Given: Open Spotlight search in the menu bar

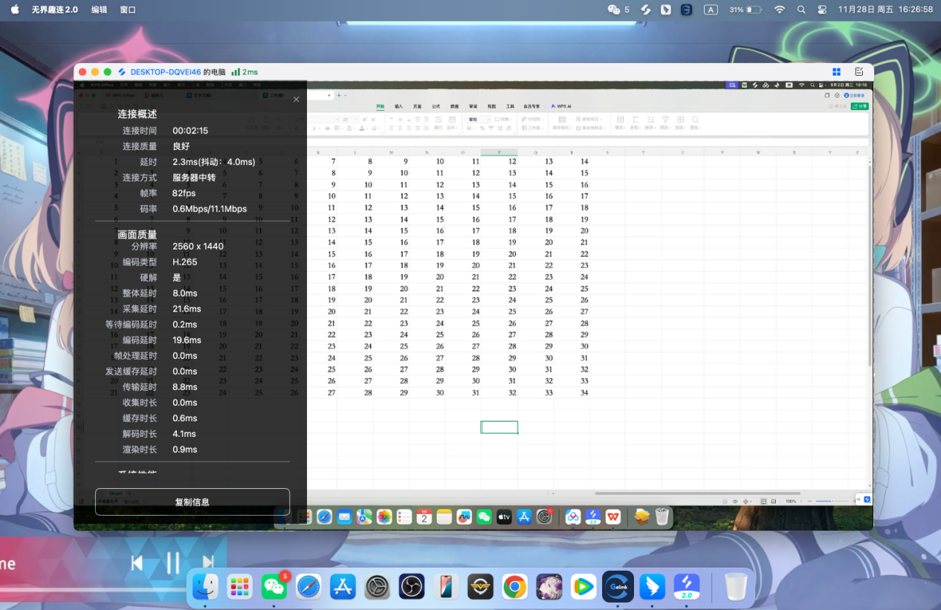Looking at the screenshot, I should [x=801, y=10].
